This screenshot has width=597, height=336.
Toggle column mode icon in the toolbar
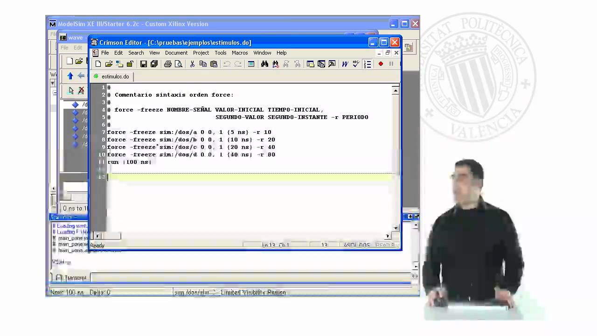[x=251, y=64]
